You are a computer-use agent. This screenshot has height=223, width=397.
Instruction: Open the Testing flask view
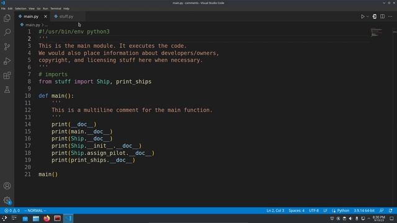point(7,89)
